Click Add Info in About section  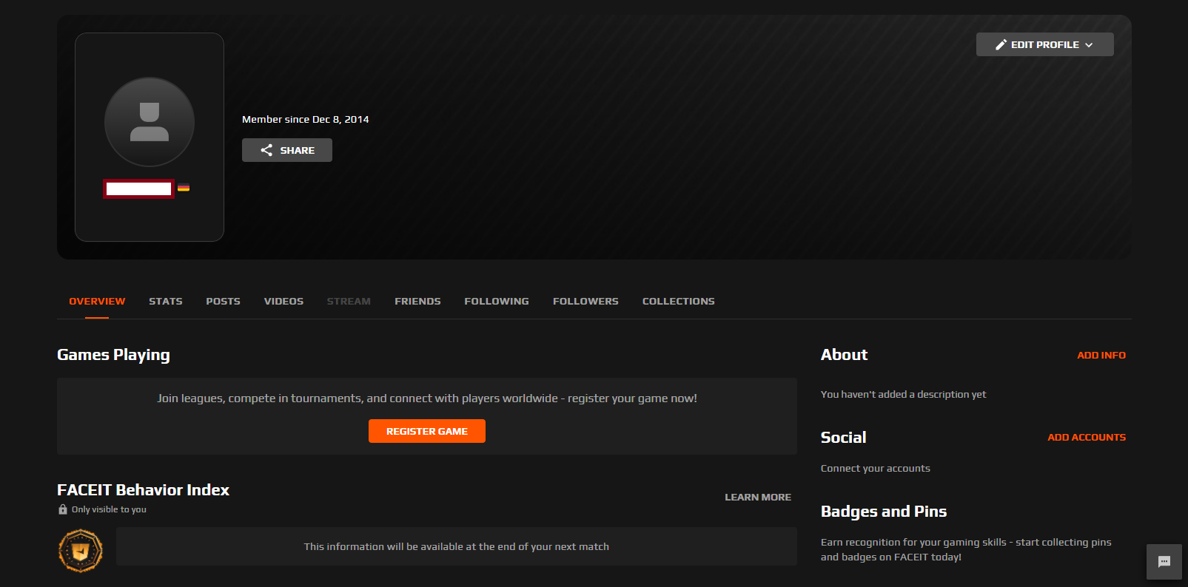tap(1101, 356)
